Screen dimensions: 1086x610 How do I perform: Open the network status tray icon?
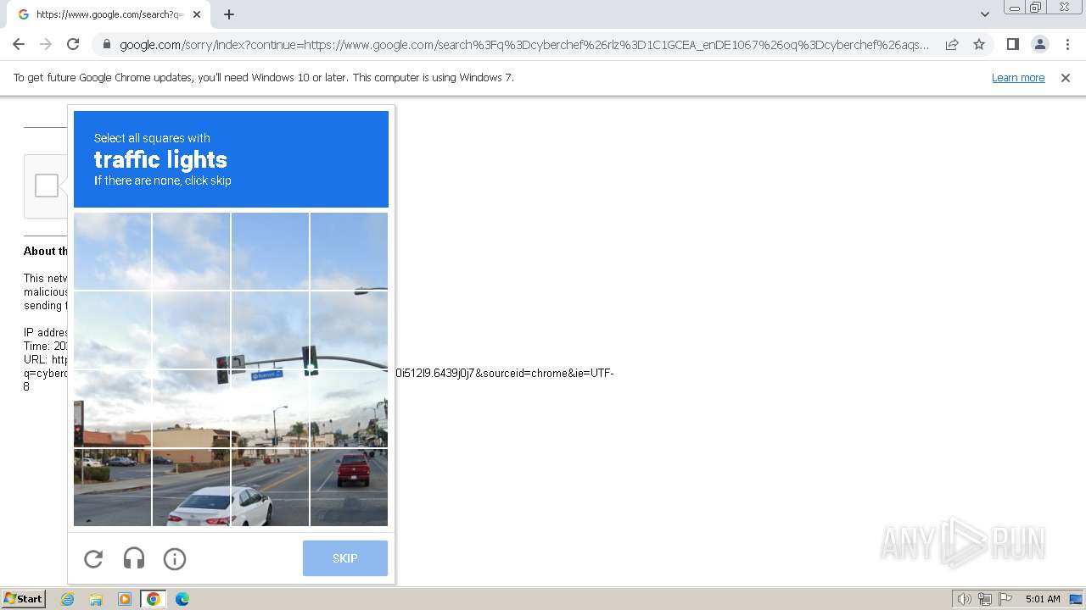coord(985,599)
